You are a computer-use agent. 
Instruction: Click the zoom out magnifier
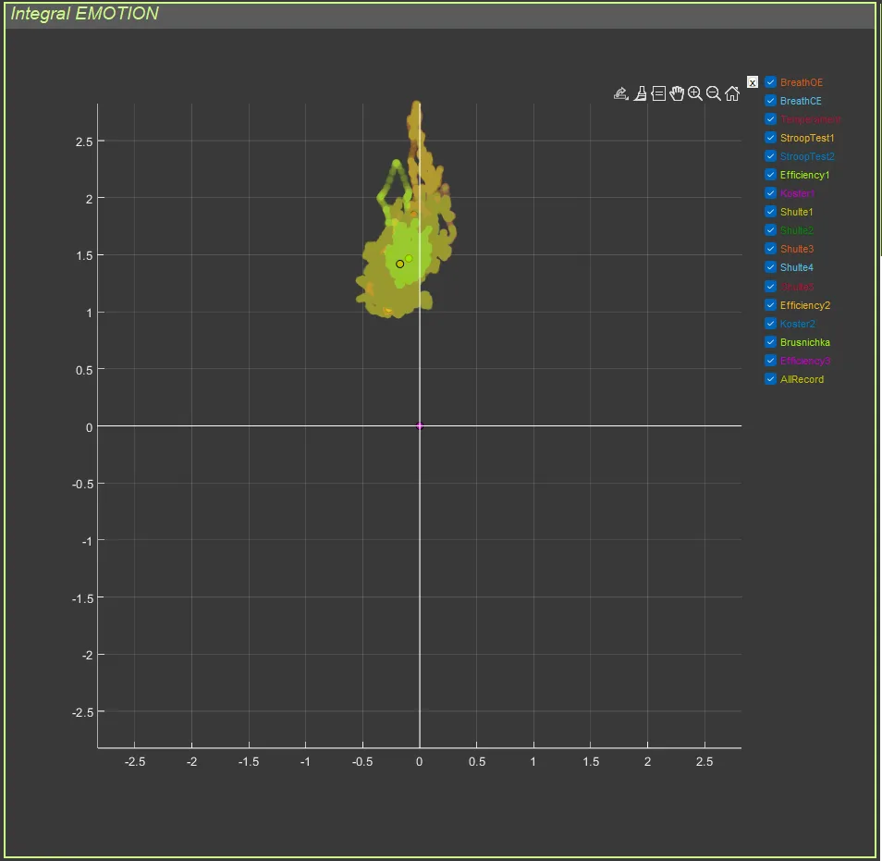pyautogui.click(x=714, y=93)
